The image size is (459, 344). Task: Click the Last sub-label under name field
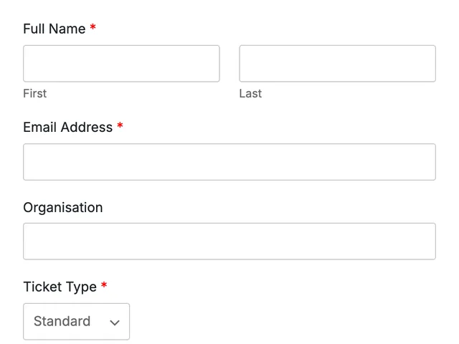coord(250,94)
